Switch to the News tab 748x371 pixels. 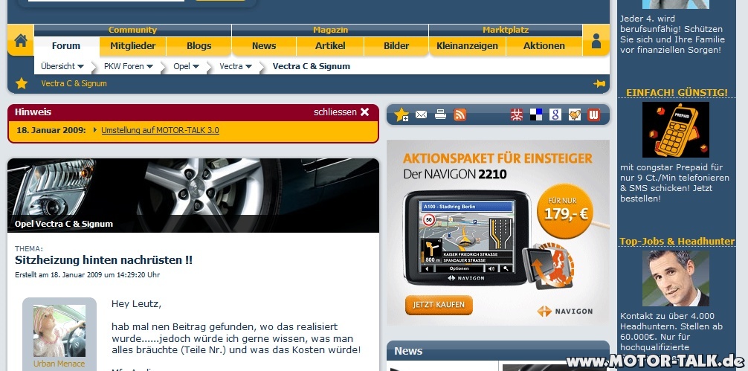click(264, 46)
